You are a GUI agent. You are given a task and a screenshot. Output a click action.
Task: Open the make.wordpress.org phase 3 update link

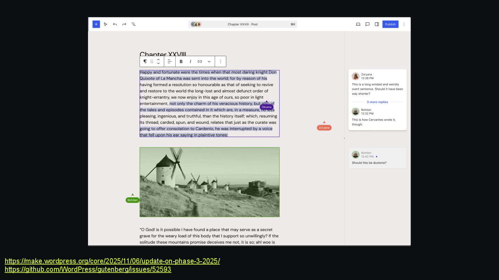(x=112, y=261)
